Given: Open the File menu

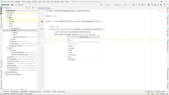Looking at the screenshot, I should pos(5,2).
